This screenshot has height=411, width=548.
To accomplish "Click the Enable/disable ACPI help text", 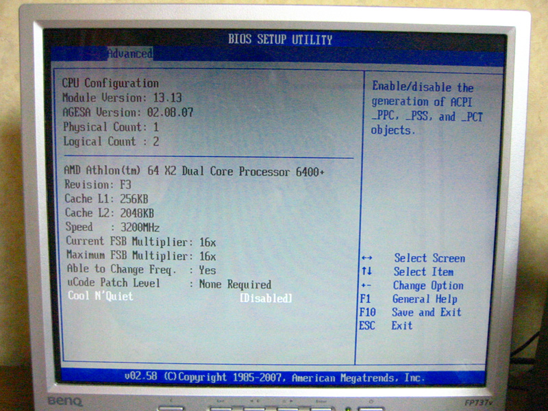I will pos(427,108).
